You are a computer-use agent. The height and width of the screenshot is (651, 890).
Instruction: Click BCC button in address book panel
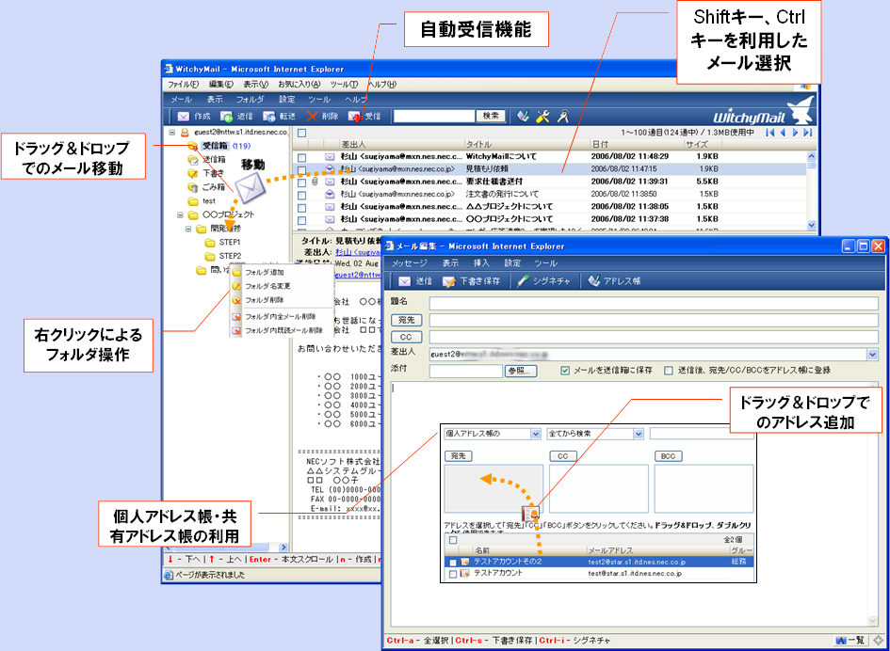coord(668,456)
